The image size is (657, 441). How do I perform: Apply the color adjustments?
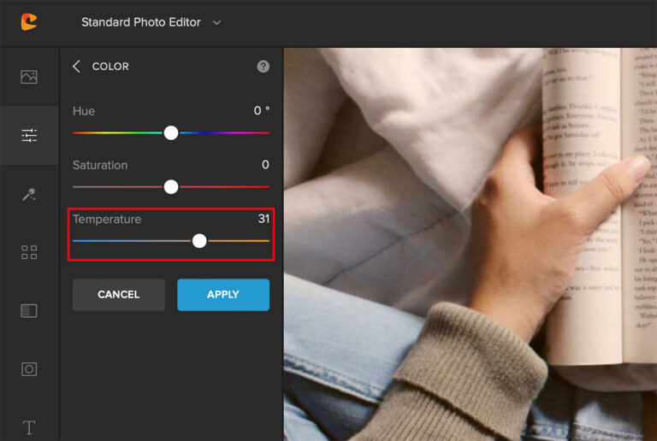pyautogui.click(x=223, y=295)
